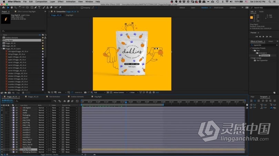Expand the pug_body layer properties
This screenshot has height=156, width=279.
[11, 120]
